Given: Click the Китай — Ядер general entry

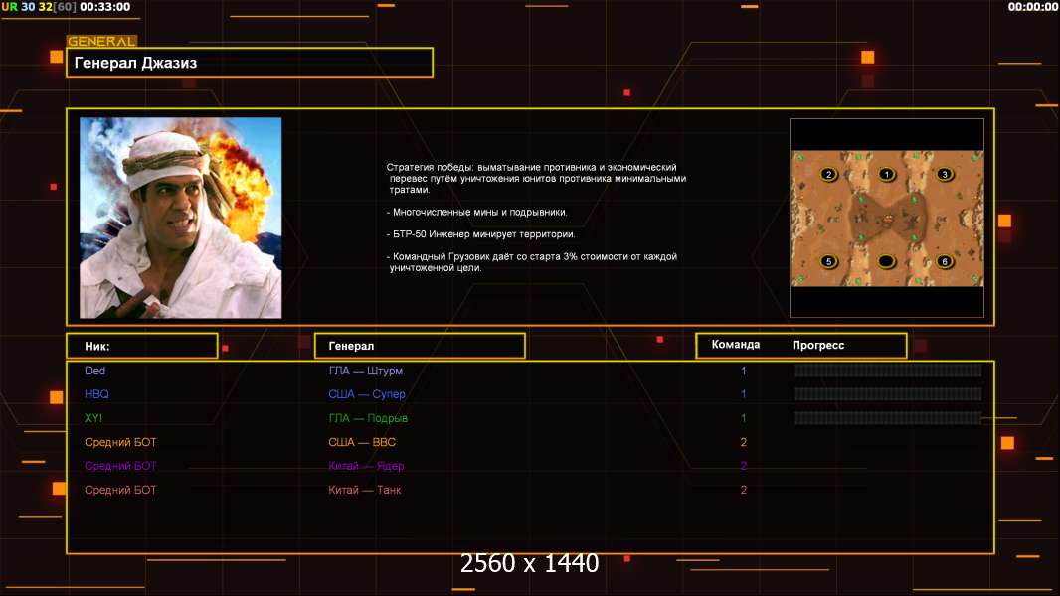Looking at the screenshot, I should tap(366, 466).
